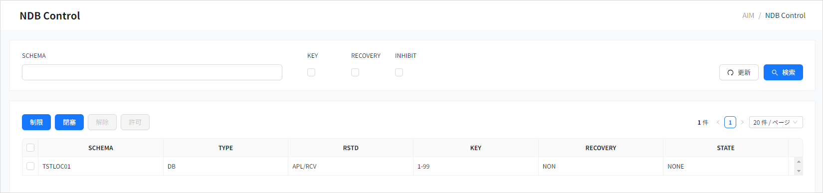Click table scrollbar down arrow
This screenshot has width=823, height=193.
click(x=799, y=171)
